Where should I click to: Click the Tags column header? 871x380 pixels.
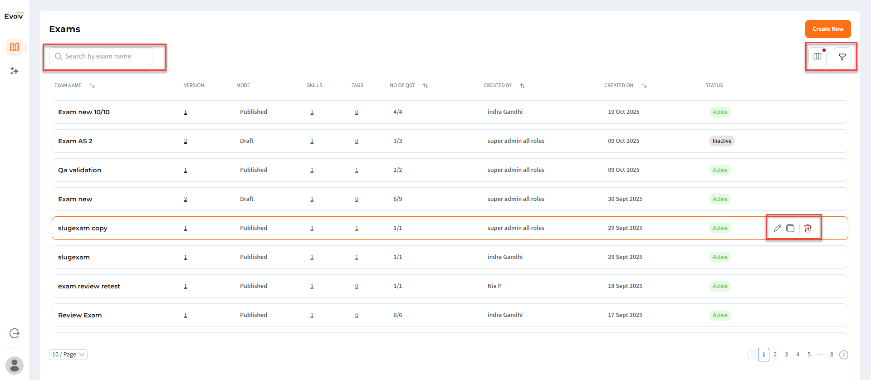[357, 85]
